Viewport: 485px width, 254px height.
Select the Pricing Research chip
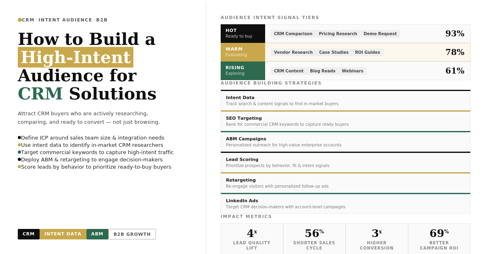(338, 34)
